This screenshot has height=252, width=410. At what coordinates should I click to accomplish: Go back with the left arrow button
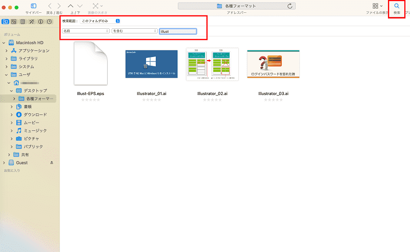[x=50, y=6]
